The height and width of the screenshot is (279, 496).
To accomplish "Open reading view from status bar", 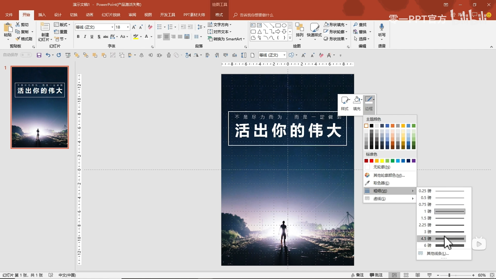I will (418, 275).
